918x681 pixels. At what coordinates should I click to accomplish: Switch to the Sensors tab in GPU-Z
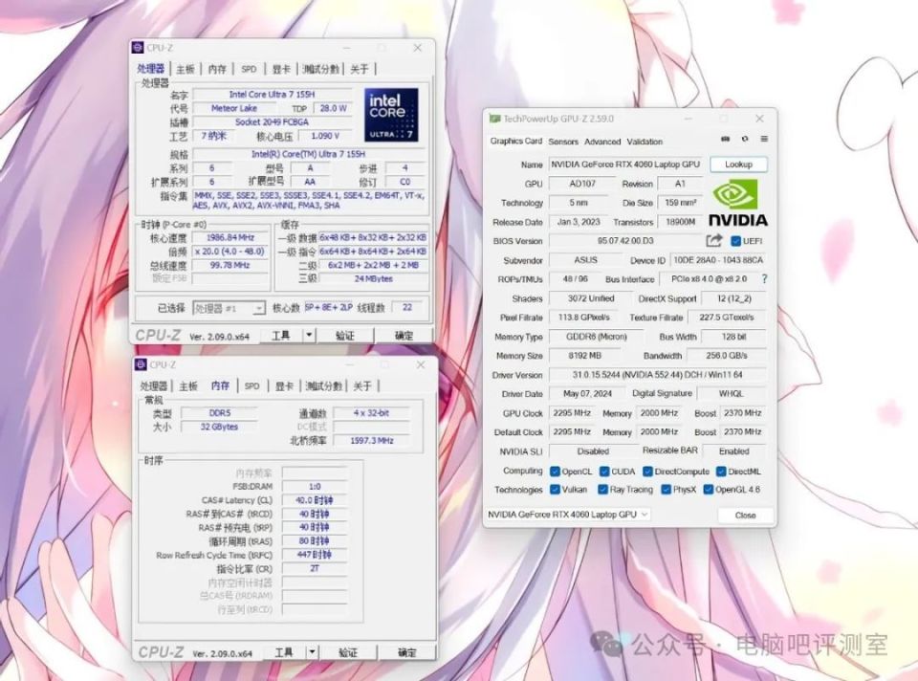pyautogui.click(x=565, y=141)
